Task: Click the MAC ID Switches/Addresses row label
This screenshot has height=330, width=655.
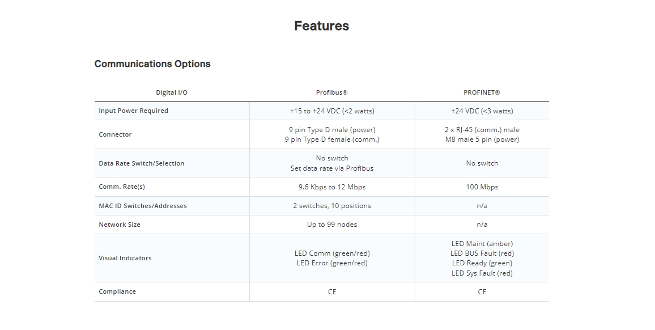Action: pos(142,206)
